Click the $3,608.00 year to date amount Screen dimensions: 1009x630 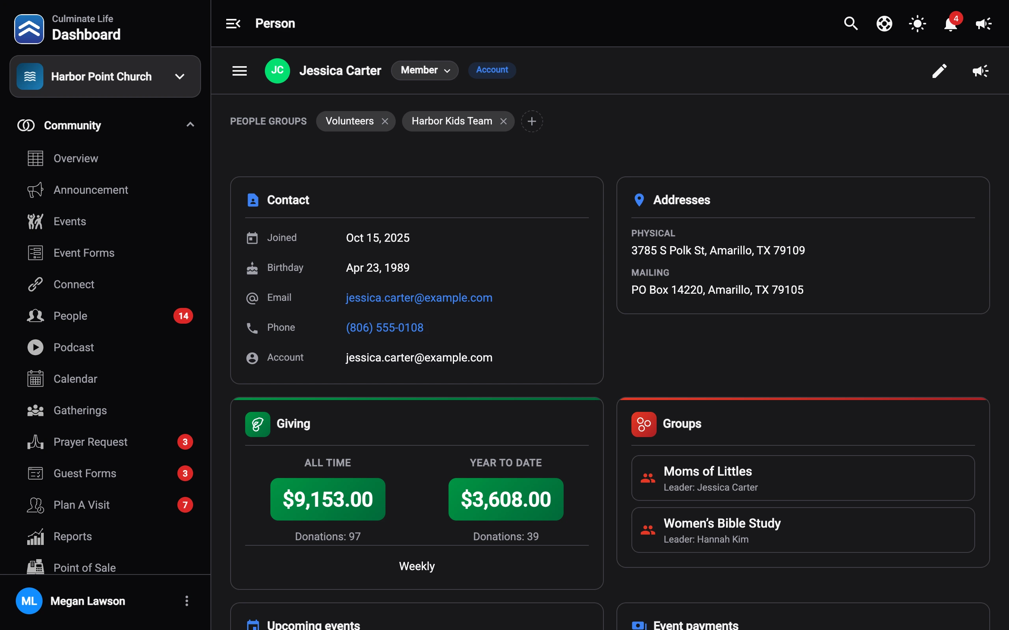tap(506, 499)
